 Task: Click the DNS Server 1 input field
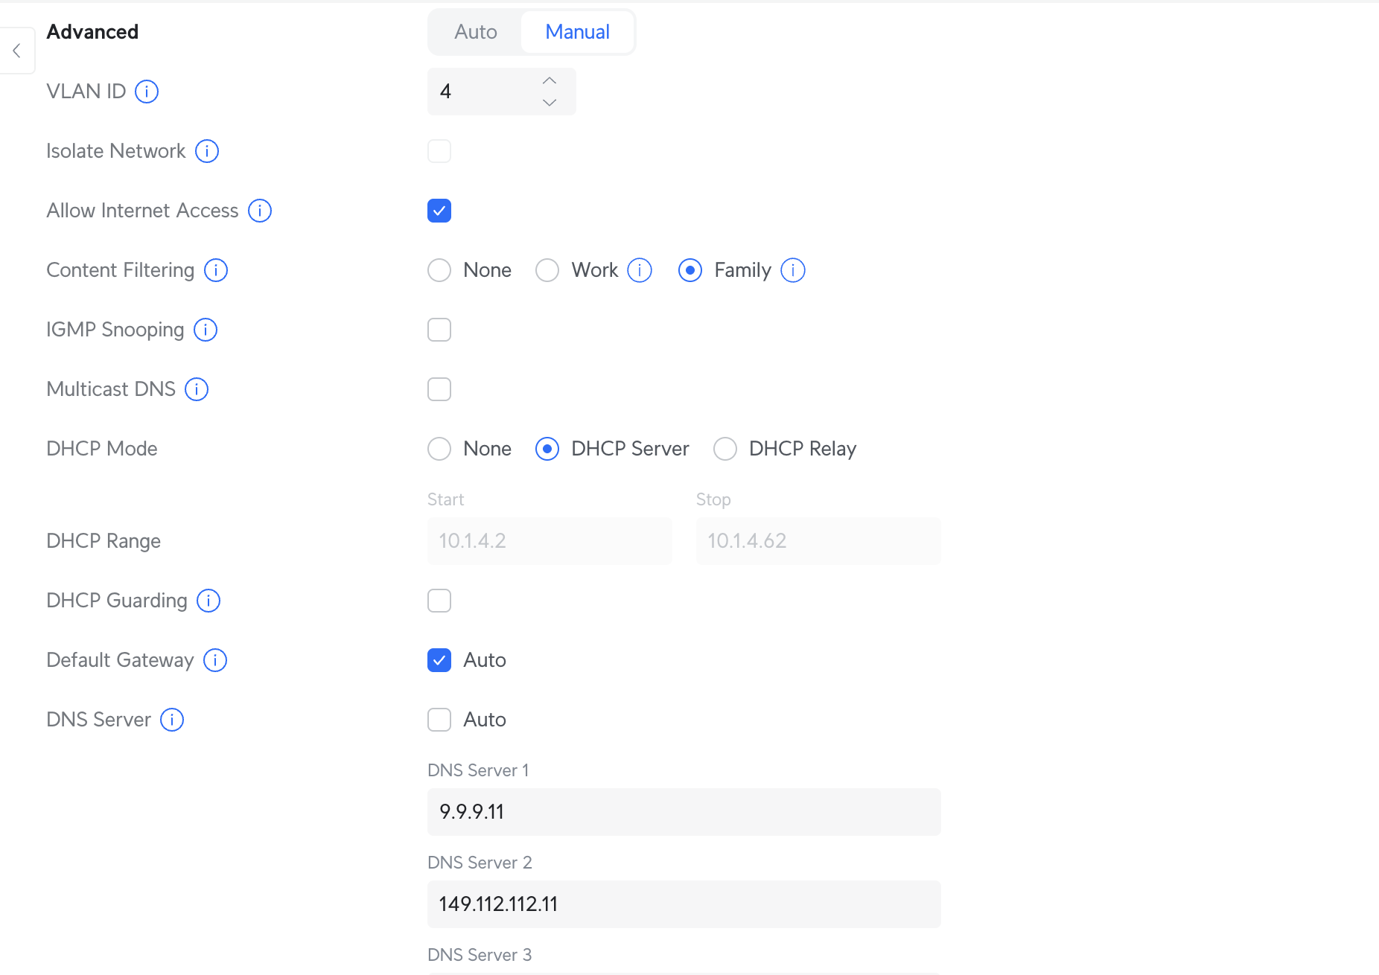(x=684, y=812)
